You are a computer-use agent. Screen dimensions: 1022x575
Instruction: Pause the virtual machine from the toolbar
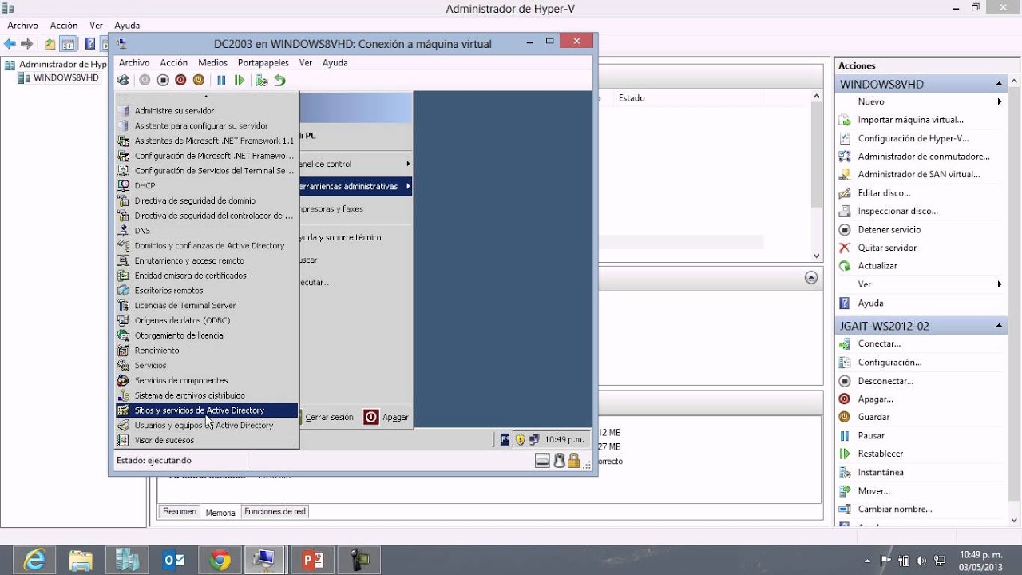pyautogui.click(x=221, y=80)
